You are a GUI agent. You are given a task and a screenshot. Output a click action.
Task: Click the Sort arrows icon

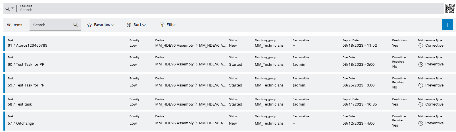pos(129,25)
